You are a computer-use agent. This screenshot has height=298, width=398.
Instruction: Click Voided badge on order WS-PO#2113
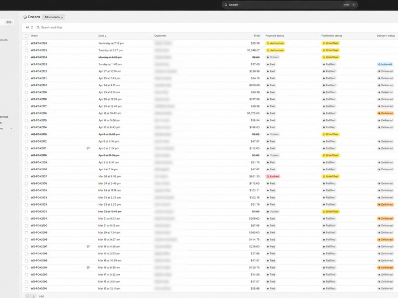[273, 134]
